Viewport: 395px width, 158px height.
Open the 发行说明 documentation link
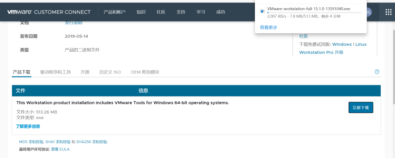(73, 23)
